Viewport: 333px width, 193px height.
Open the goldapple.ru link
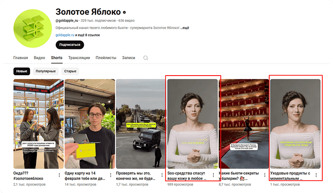(x=65, y=35)
